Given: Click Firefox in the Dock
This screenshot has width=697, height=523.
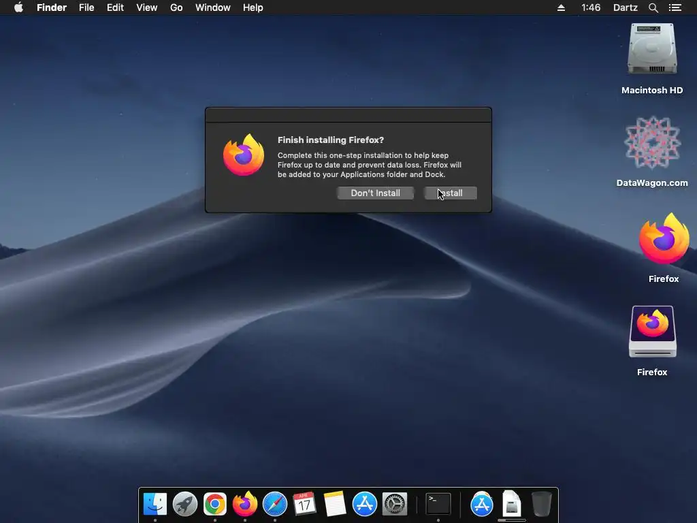Looking at the screenshot, I should pos(245,504).
